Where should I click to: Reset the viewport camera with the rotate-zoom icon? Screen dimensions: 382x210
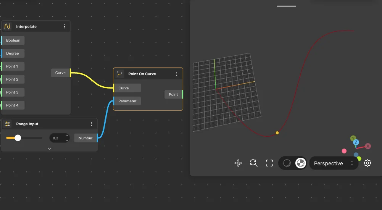point(253,163)
